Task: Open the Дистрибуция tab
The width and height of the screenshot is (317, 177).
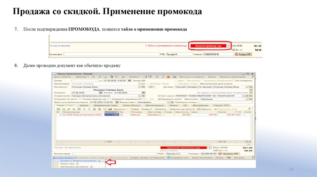Action: tap(200, 105)
